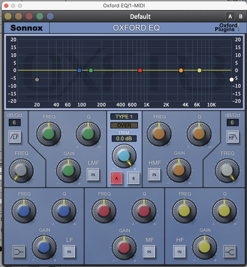
Task: Select the red A setting button under TRIM
Action: tap(116, 178)
